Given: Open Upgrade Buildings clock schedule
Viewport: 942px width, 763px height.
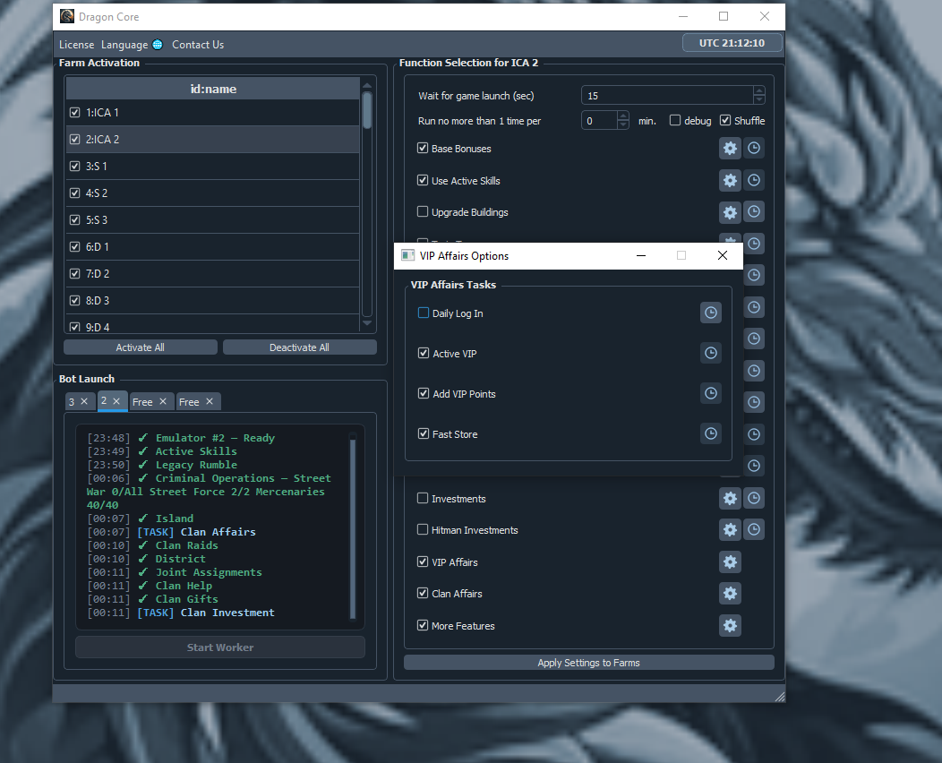Looking at the screenshot, I should click(754, 211).
